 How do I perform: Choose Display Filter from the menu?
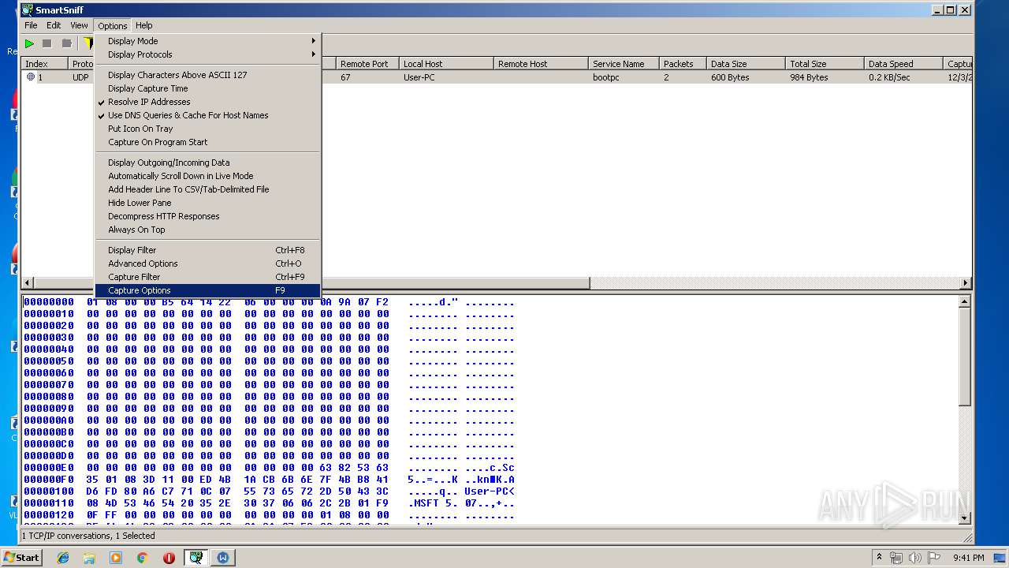207,250
